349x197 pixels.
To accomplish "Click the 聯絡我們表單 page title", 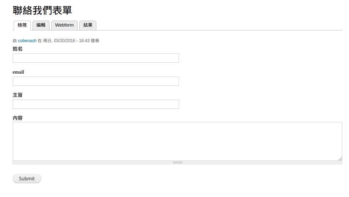I will click(x=42, y=11).
